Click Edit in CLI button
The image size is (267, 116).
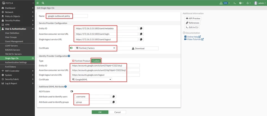192,27
